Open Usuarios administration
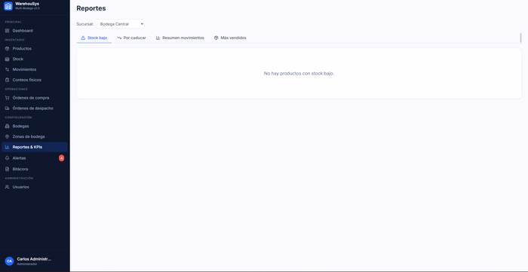This screenshot has height=272, width=528. (35, 187)
